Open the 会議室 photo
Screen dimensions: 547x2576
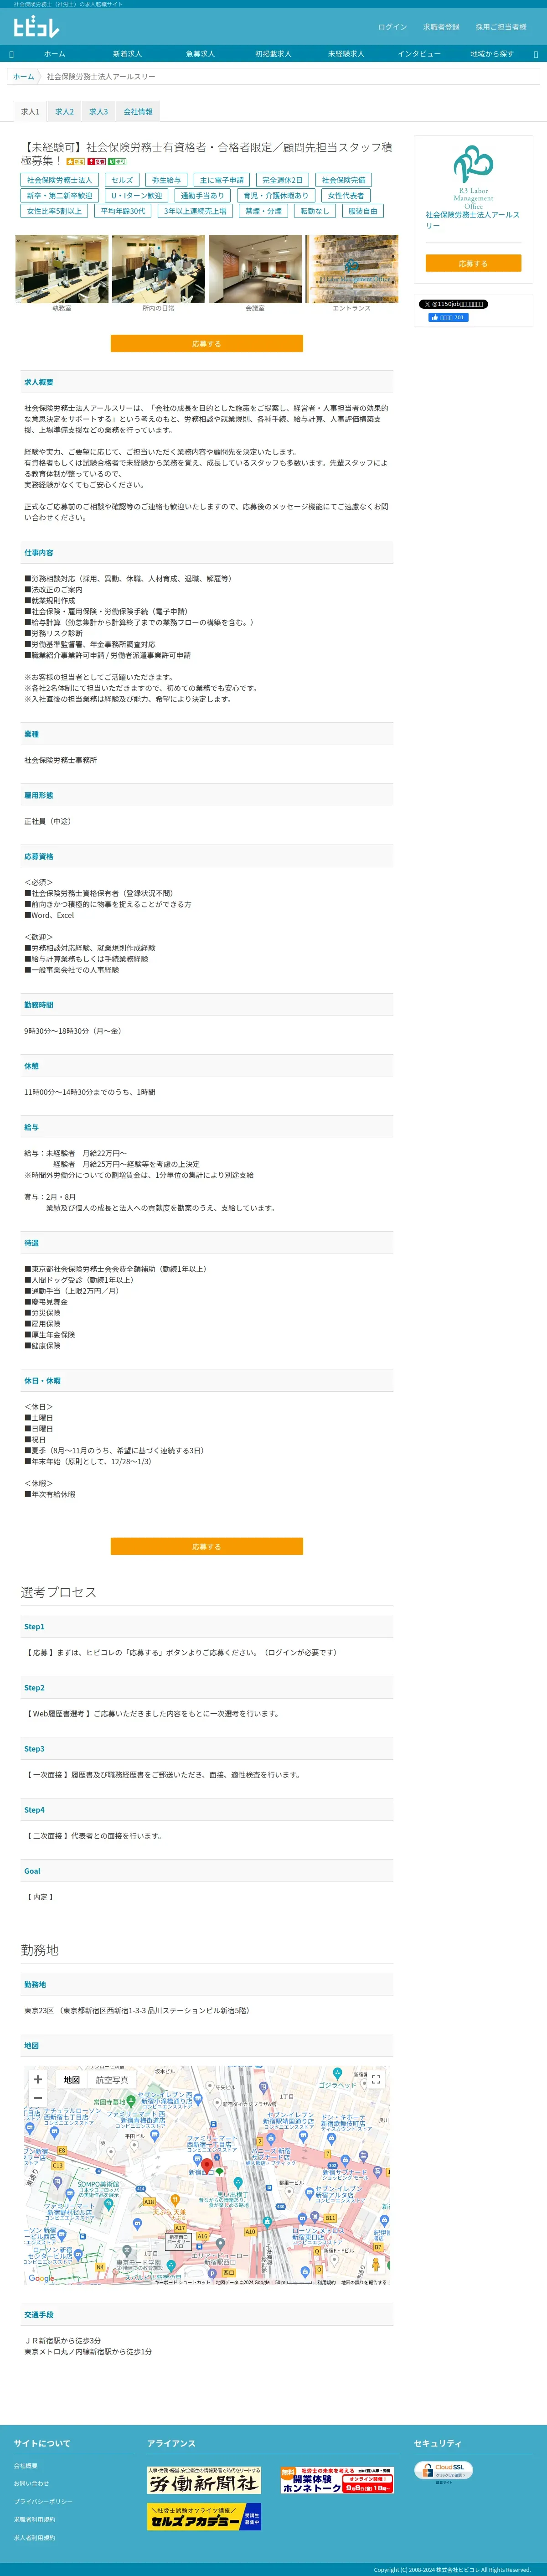coord(255,269)
